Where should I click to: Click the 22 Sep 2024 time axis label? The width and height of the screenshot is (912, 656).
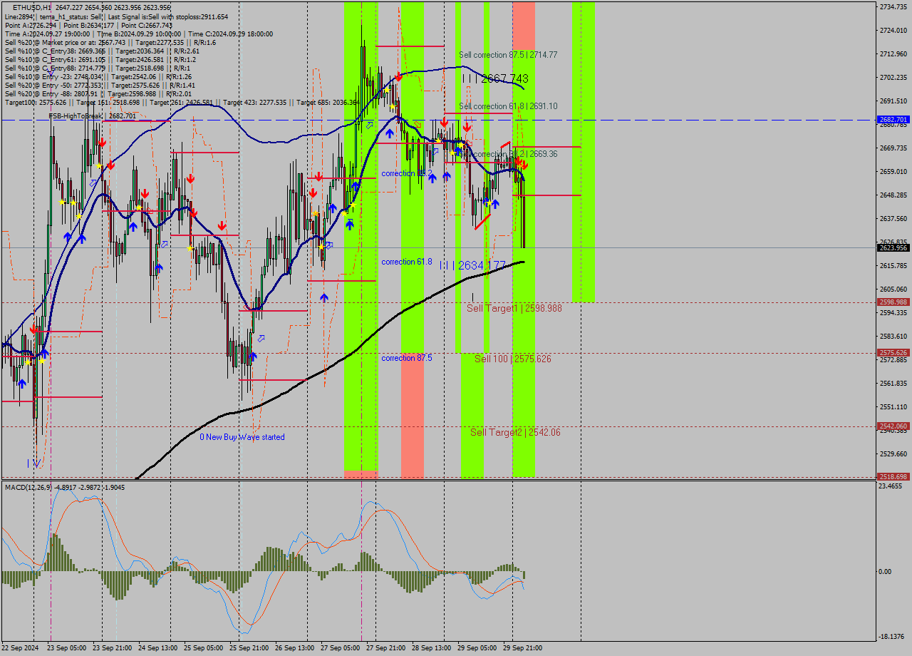point(20,648)
